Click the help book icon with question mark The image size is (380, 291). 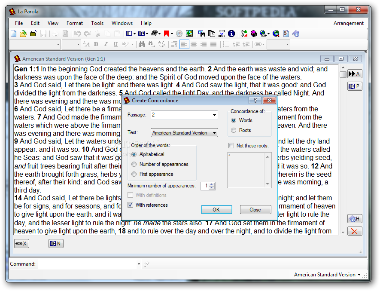coord(296,34)
